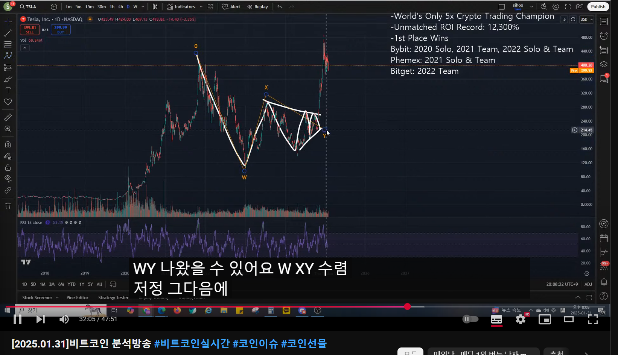Open the TSLA symbol search
The width and height of the screenshot is (618, 355).
pyautogui.click(x=28, y=7)
